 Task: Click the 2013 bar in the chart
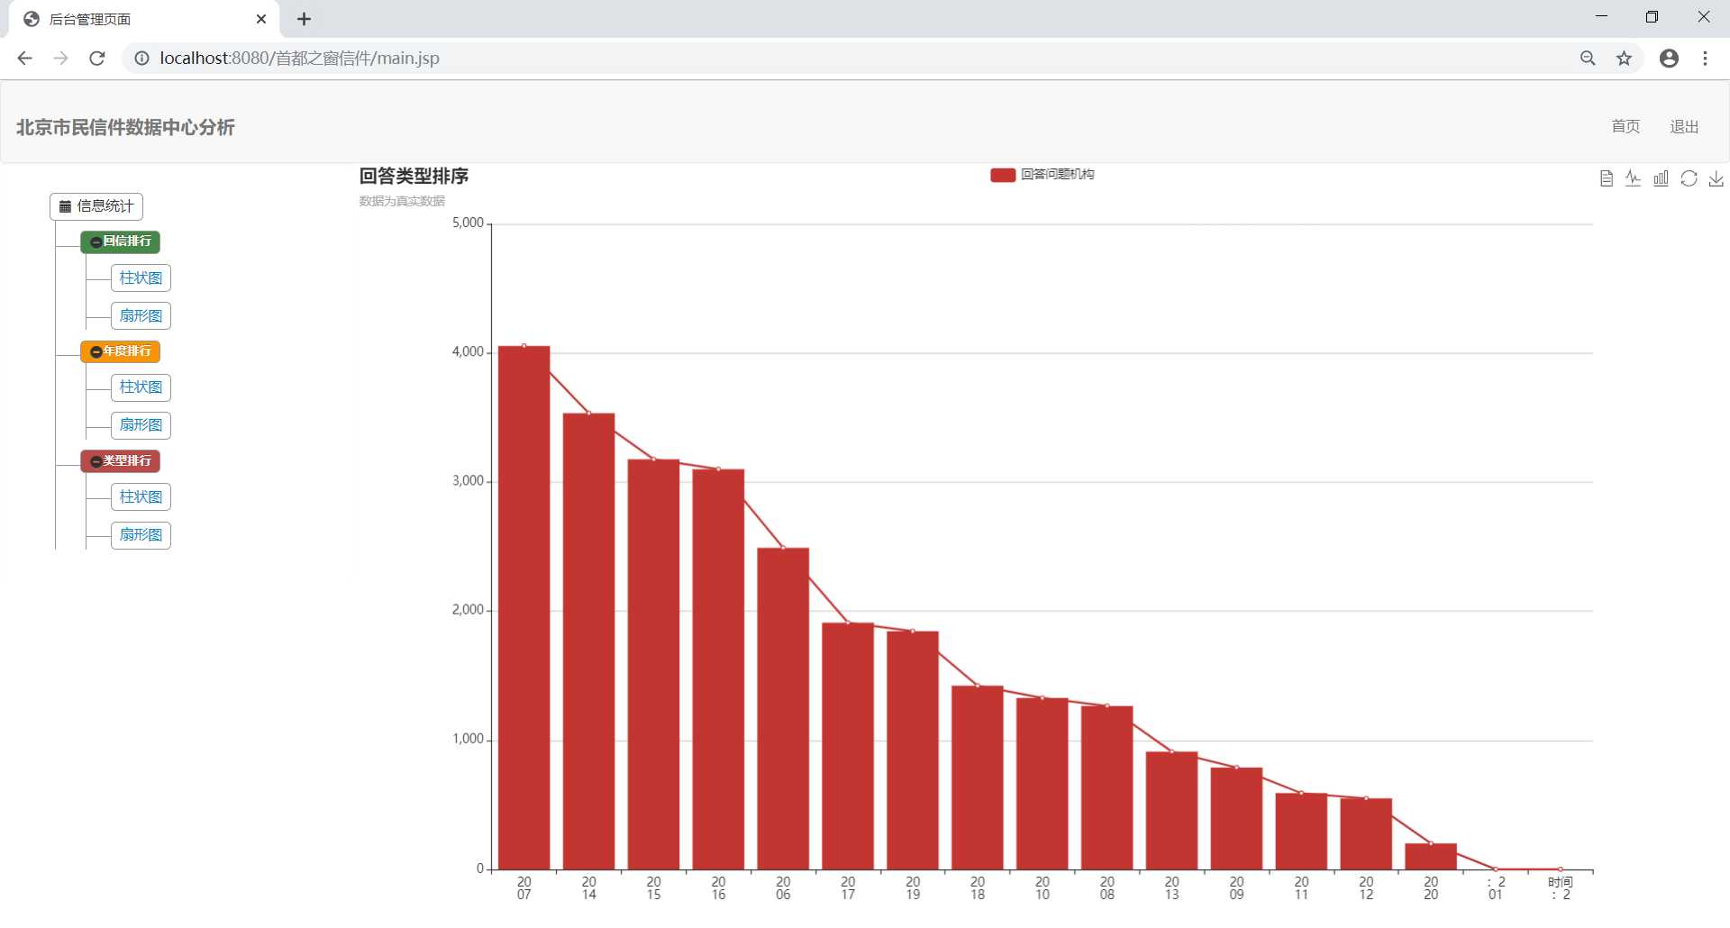click(1171, 811)
